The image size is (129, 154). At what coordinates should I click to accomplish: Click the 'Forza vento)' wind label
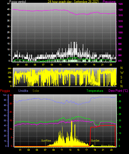(x=18, y=2)
